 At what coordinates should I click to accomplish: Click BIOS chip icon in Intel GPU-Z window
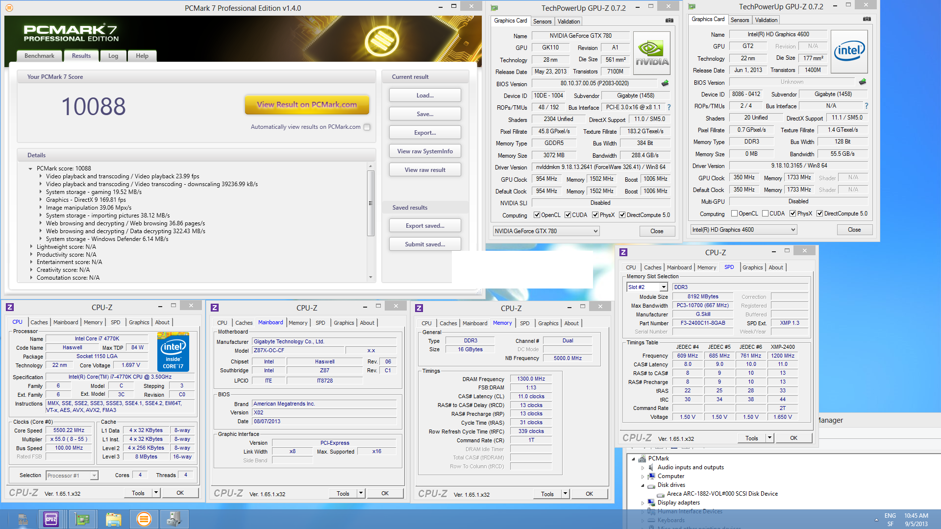click(863, 82)
